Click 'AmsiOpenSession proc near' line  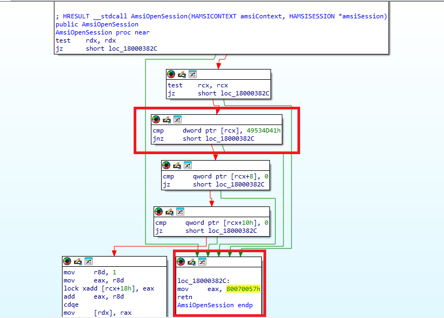click(x=102, y=32)
